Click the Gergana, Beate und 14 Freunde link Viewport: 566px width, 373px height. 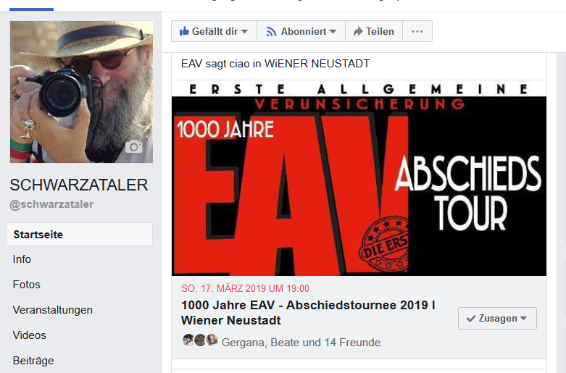pyautogui.click(x=301, y=343)
